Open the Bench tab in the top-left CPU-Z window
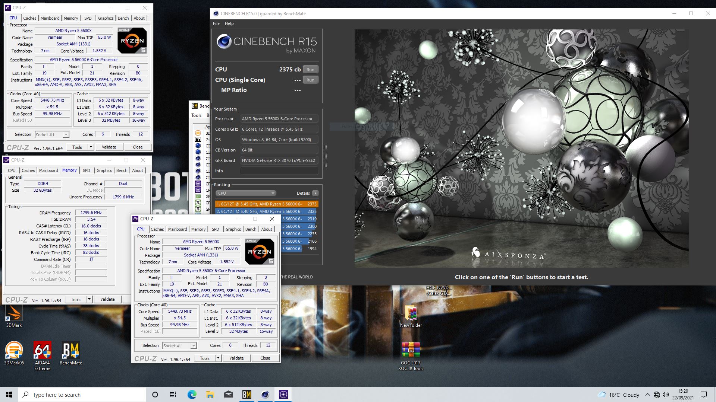This screenshot has width=716, height=402. (x=123, y=18)
